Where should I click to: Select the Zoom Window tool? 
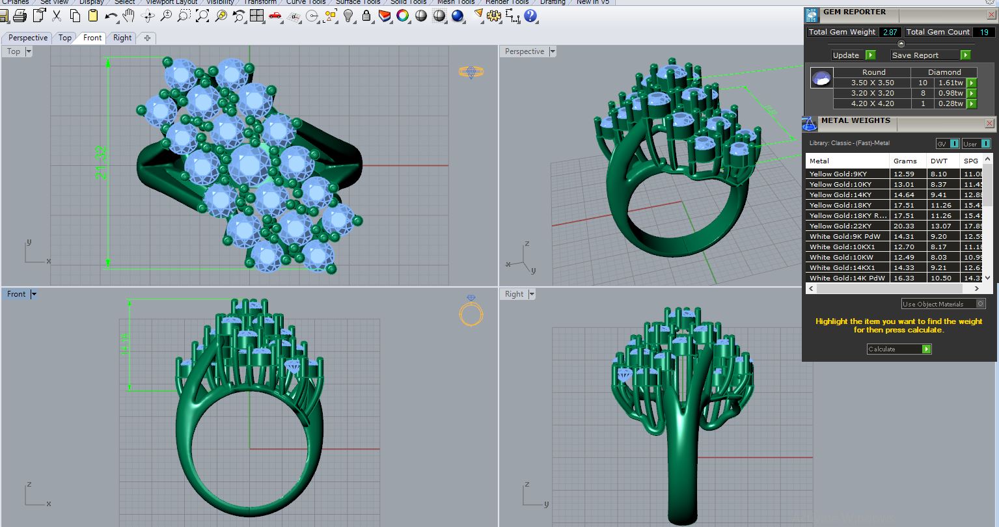184,16
